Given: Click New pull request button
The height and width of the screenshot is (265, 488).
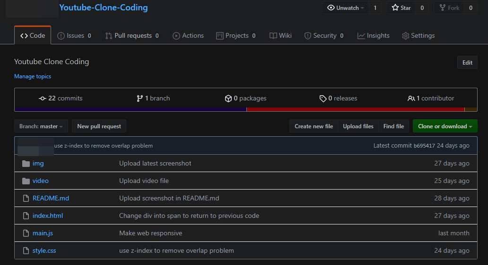Looking at the screenshot, I should point(99,126).
